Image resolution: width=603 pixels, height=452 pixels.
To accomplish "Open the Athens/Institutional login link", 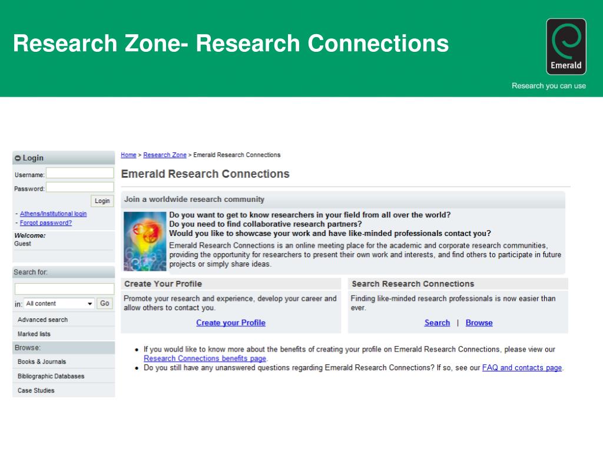I will [x=53, y=214].
